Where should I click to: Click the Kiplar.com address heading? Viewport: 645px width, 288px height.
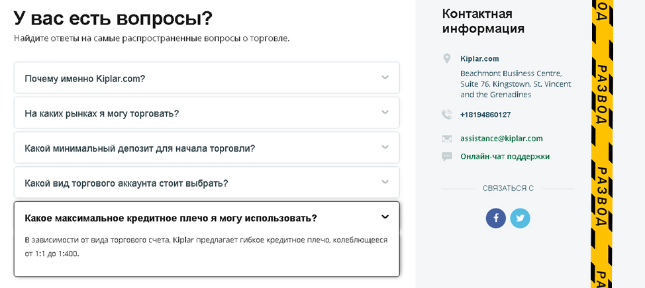coord(479,59)
